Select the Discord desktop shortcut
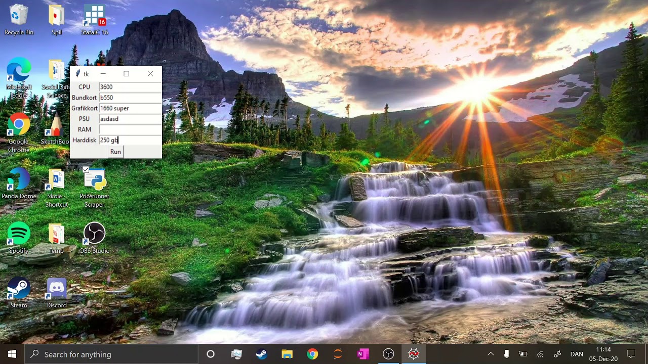Viewport: 648px width, 364px height. tap(57, 293)
